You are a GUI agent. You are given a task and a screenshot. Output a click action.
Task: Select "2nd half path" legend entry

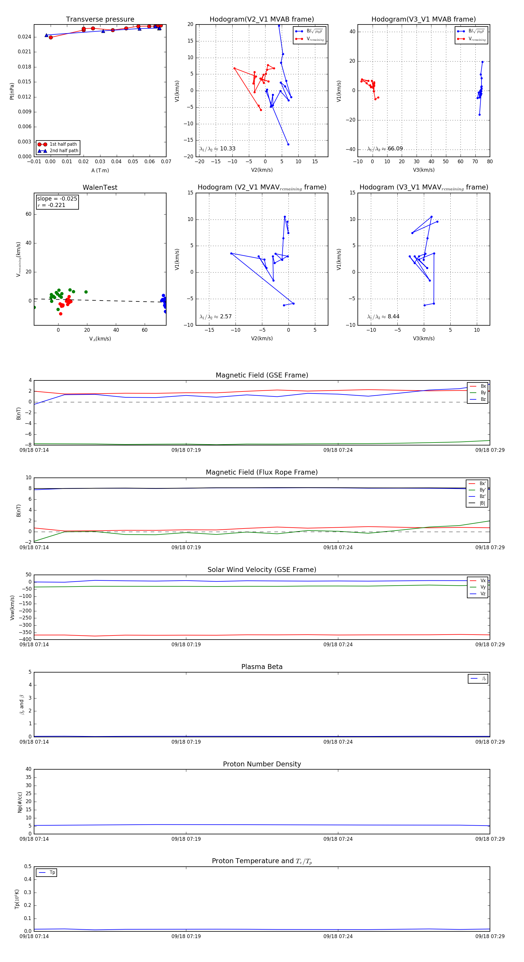[x=58, y=151]
